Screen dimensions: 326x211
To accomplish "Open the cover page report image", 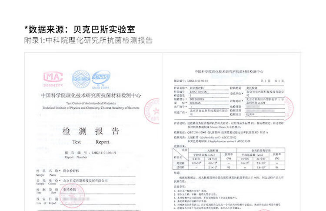I will point(93,132).
